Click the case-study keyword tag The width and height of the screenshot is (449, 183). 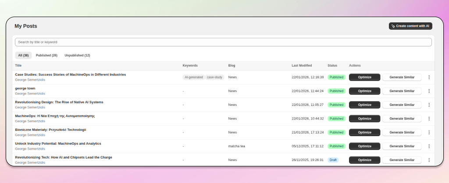pos(215,77)
